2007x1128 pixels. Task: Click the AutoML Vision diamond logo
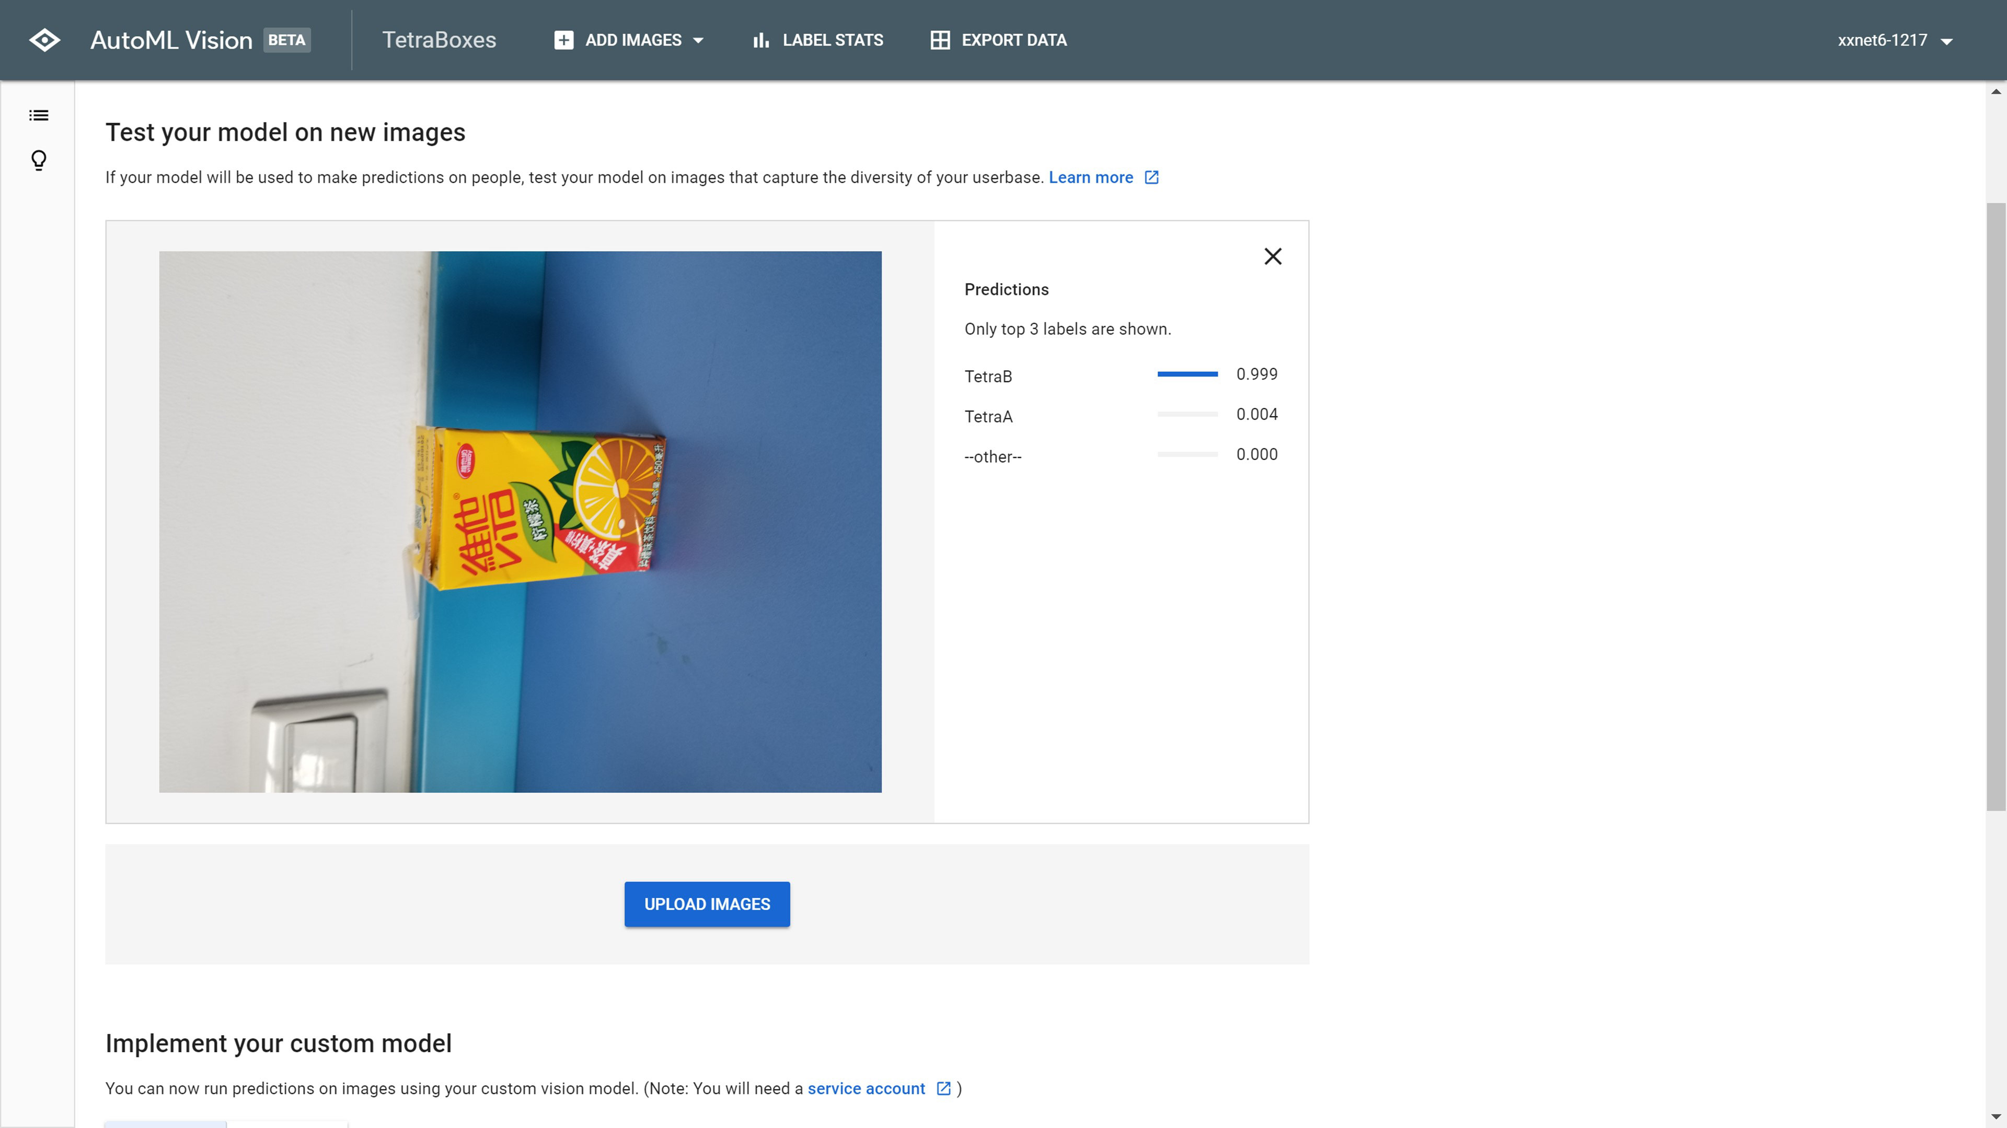click(44, 40)
